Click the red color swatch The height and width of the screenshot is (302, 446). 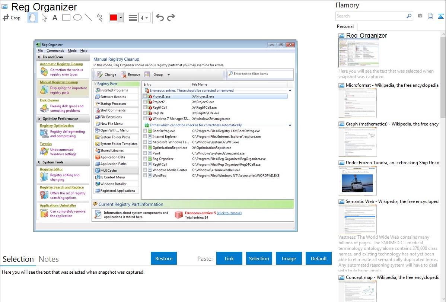[x=114, y=18]
